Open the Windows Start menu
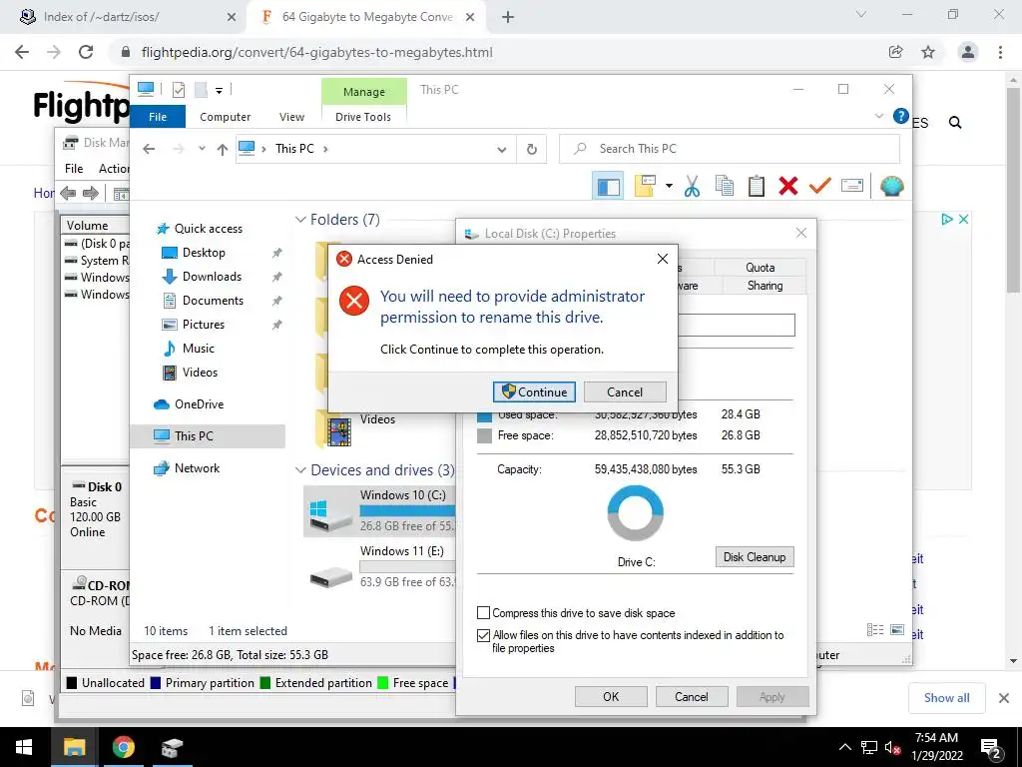This screenshot has height=767, width=1022. 24,747
